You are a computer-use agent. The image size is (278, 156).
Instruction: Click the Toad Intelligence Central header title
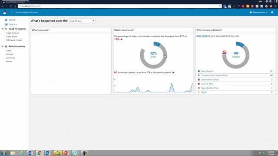click(x=26, y=13)
